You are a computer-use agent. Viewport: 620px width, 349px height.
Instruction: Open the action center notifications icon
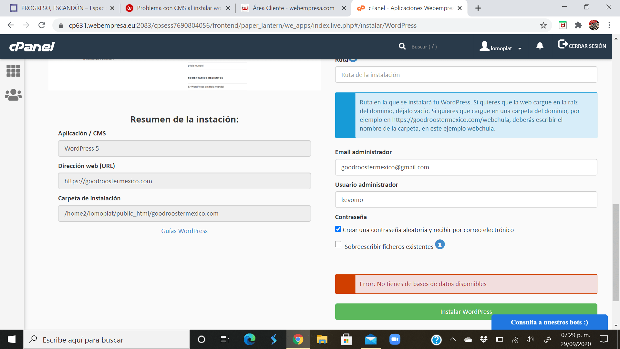604,339
